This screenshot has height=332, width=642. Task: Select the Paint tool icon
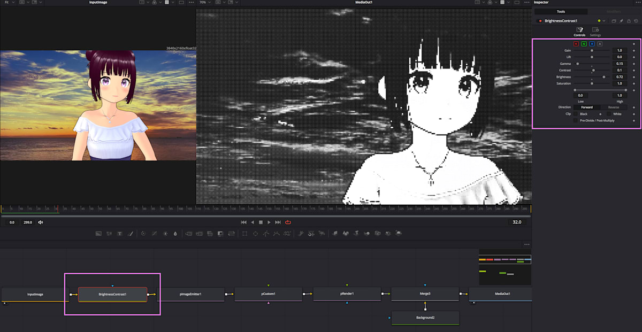pos(131,233)
